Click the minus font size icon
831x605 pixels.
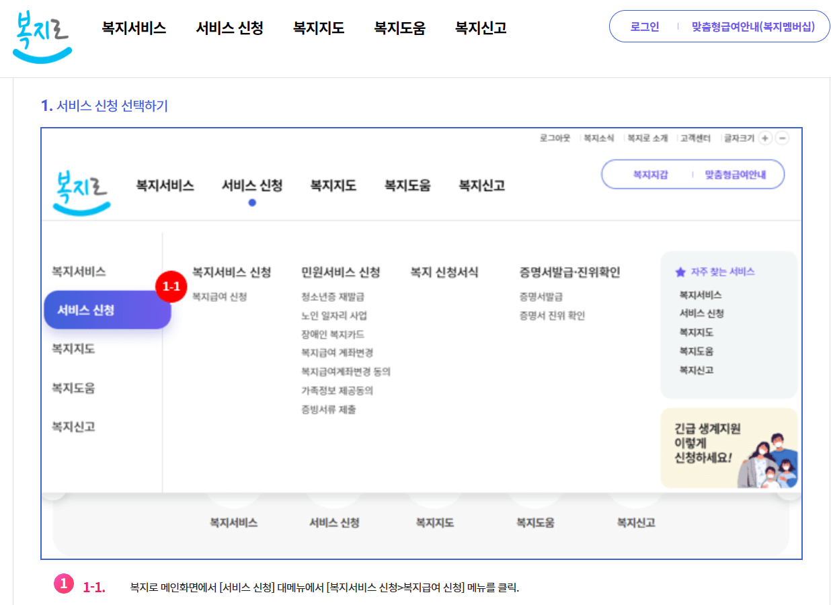(x=782, y=138)
